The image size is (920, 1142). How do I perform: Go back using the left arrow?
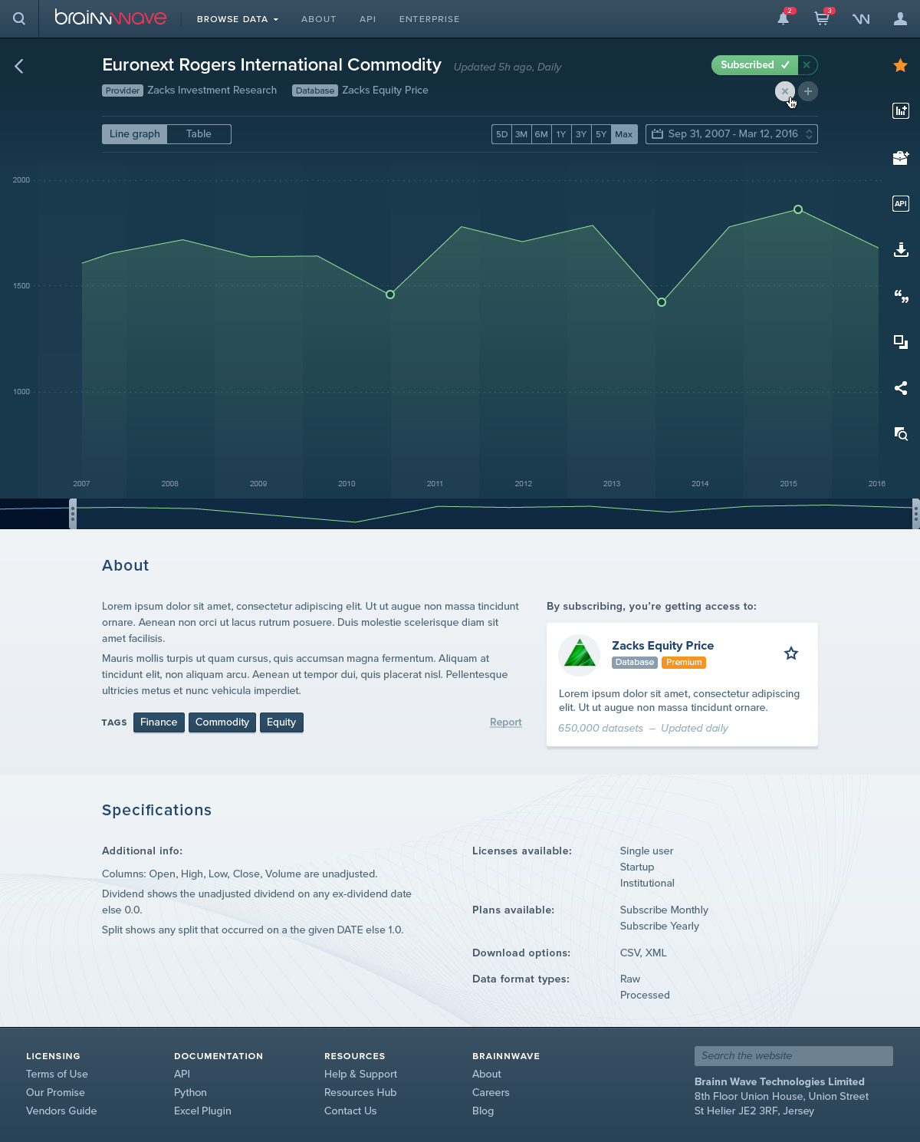[x=19, y=67]
